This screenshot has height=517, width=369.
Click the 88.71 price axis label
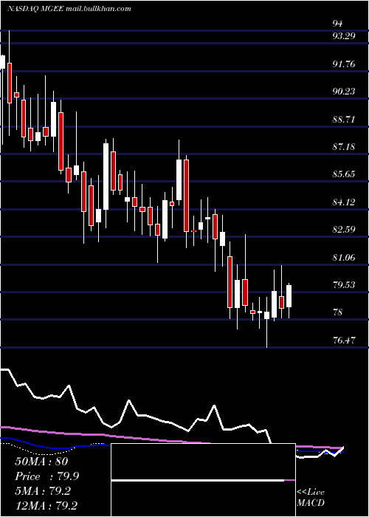click(x=344, y=119)
